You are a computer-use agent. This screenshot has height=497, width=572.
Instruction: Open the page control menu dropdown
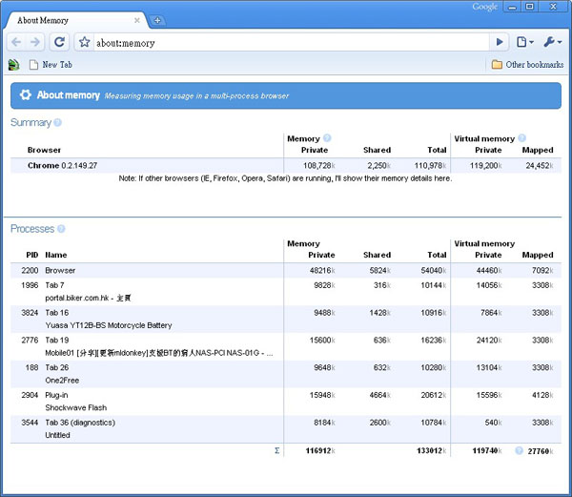(524, 42)
